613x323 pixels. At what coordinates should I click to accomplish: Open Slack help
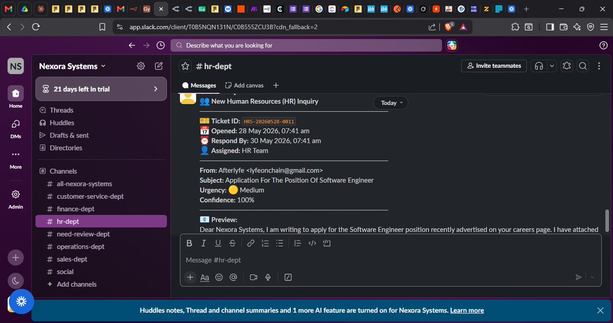coord(603,45)
